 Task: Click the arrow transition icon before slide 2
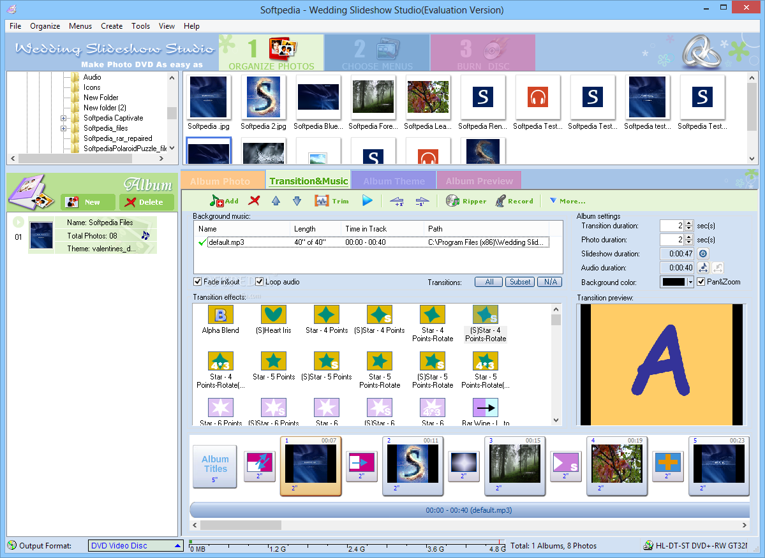pos(362,466)
